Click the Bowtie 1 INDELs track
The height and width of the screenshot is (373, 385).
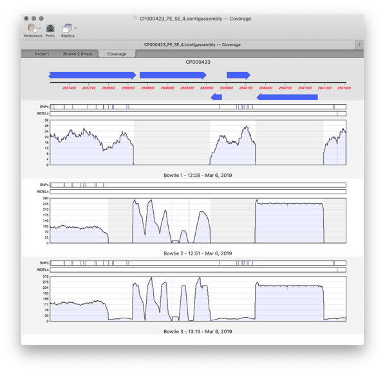pos(198,114)
